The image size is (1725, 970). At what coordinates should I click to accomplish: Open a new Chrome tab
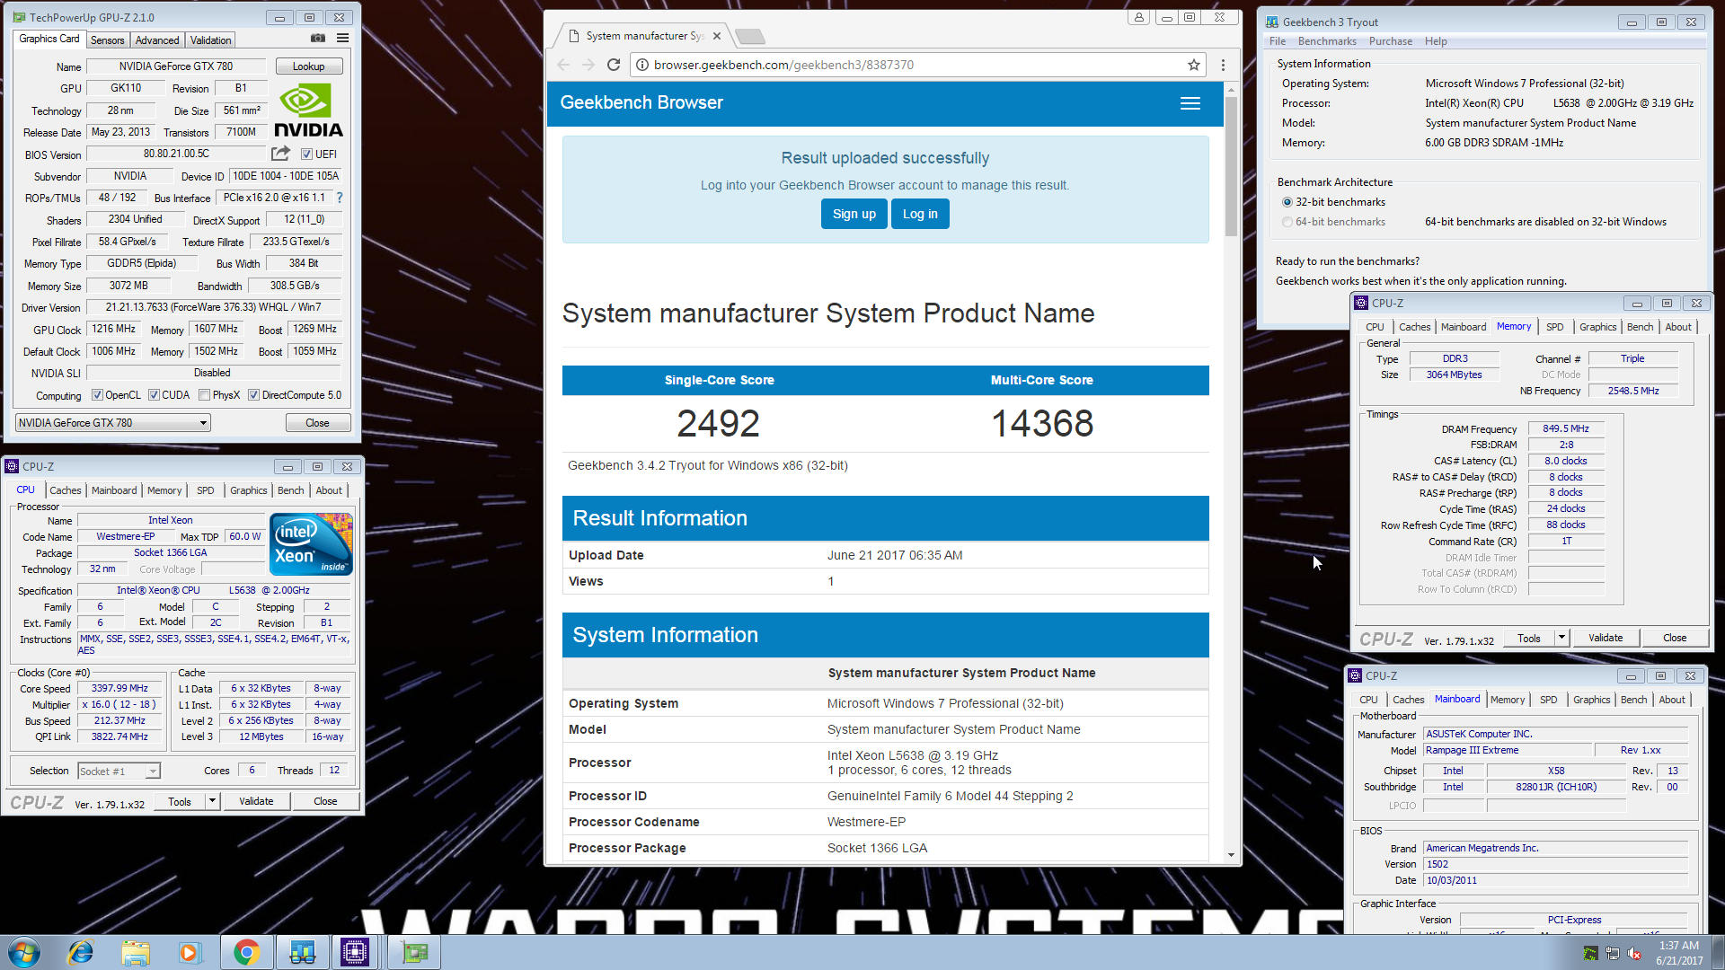[x=750, y=36]
